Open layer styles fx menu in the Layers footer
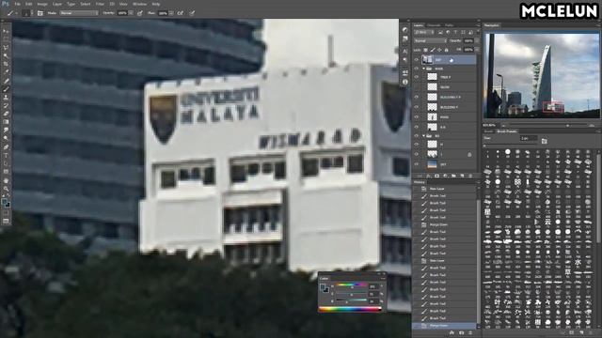The image size is (602, 338). (x=428, y=176)
